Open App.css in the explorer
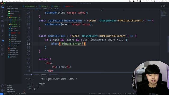 [13, 28]
